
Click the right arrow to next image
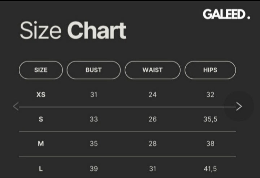(x=239, y=106)
